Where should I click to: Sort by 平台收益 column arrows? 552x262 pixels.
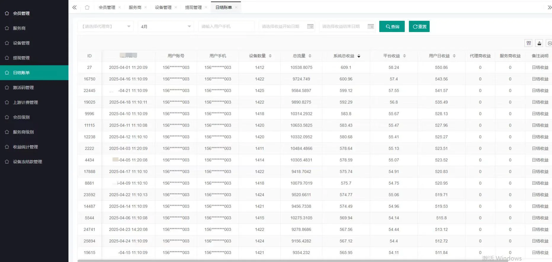point(404,56)
